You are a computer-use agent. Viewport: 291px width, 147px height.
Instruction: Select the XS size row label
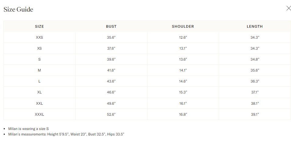(x=39, y=48)
